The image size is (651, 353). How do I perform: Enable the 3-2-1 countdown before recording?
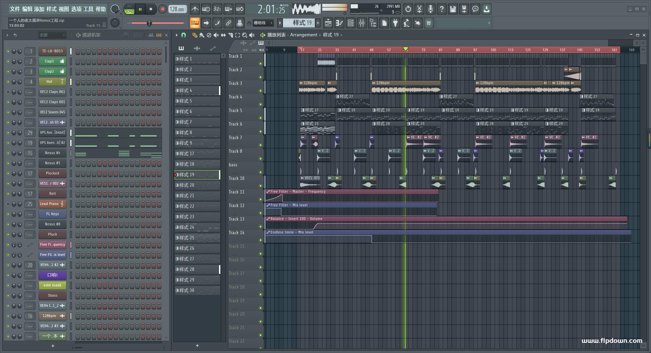pos(217,9)
